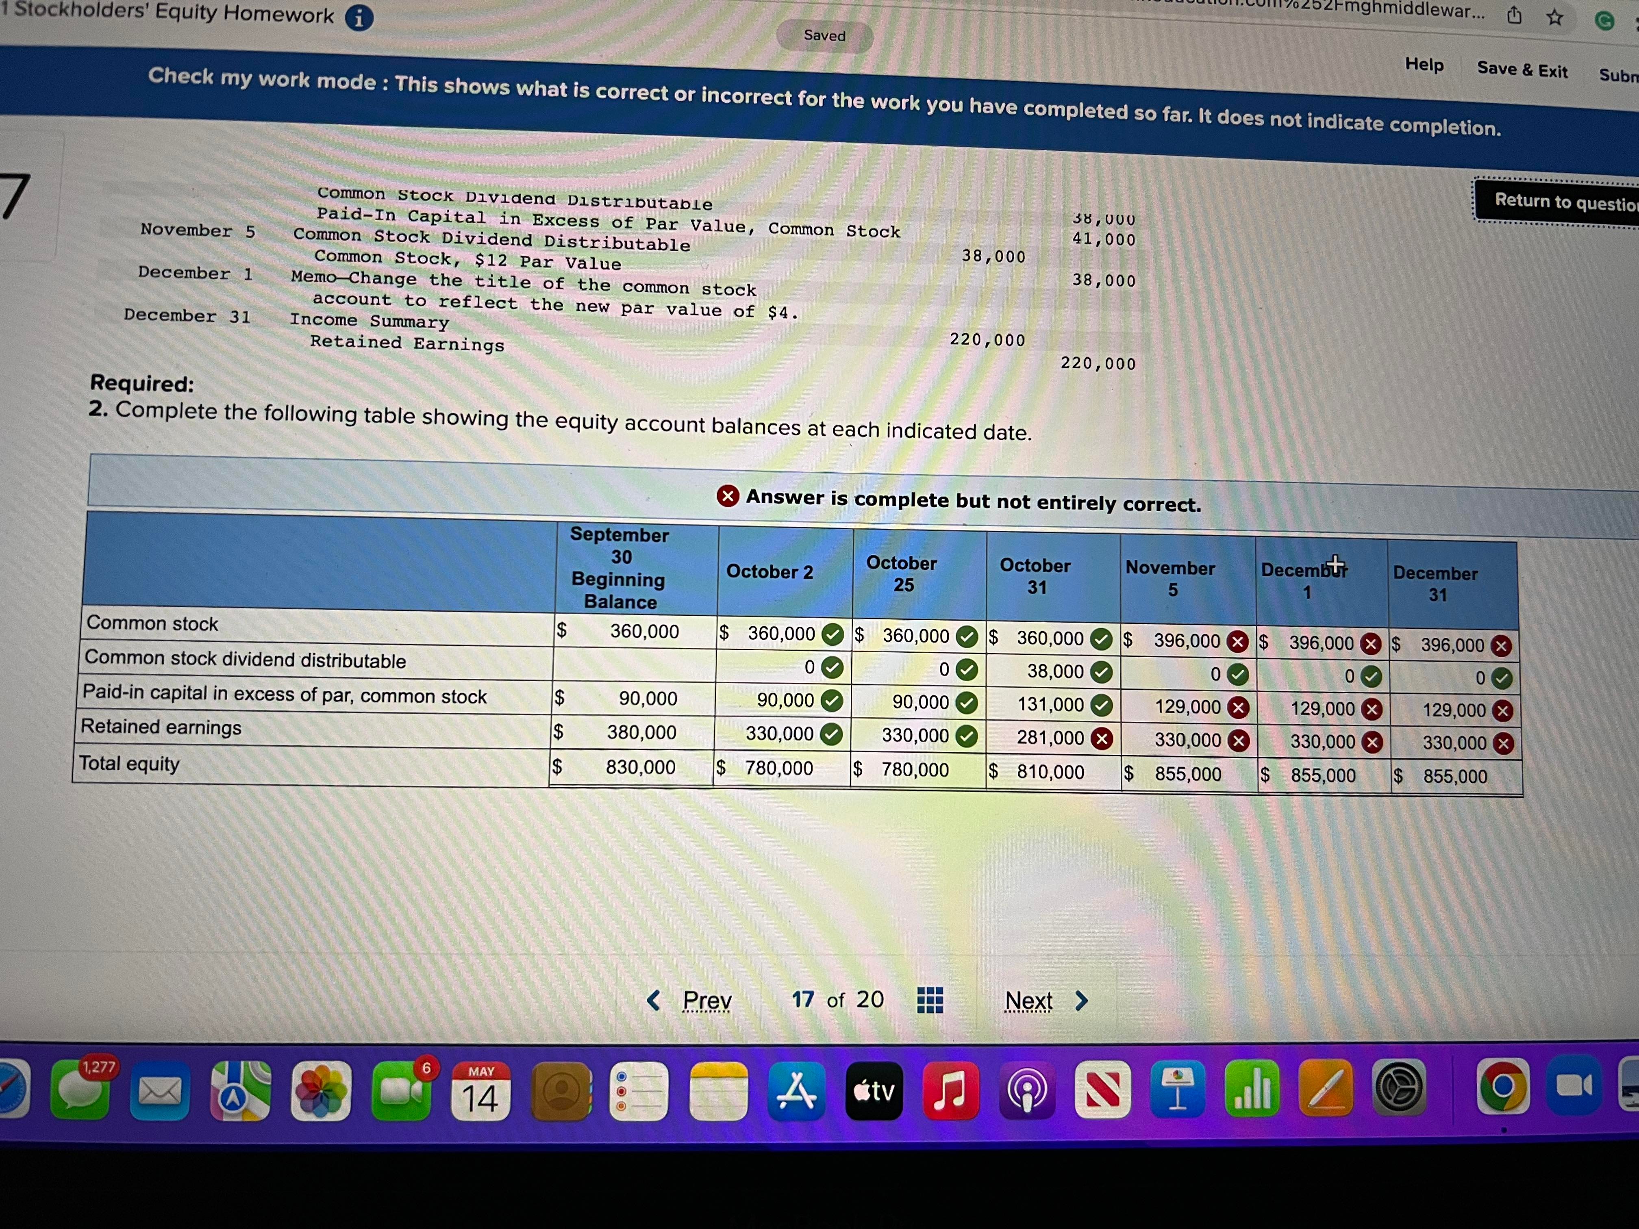Click the info icon beside Homework title
The width and height of the screenshot is (1639, 1229).
coord(359,18)
